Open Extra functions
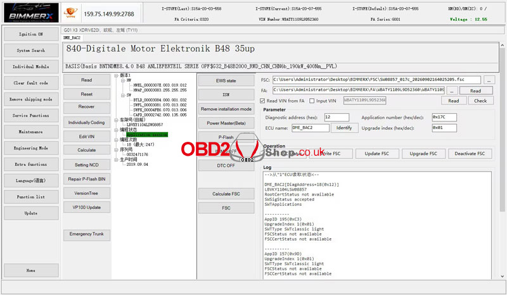The width and height of the screenshot is (507, 295). click(31, 164)
